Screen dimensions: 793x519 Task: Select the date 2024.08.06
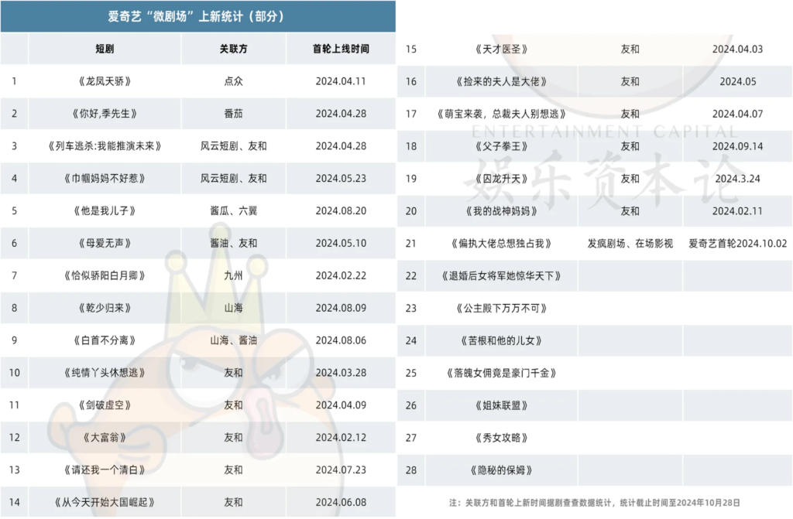(x=341, y=340)
